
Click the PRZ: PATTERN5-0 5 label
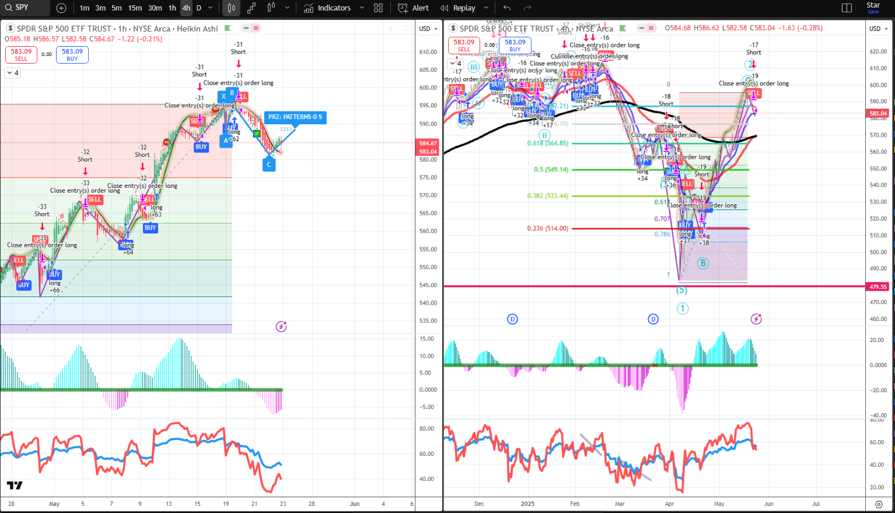tap(295, 117)
